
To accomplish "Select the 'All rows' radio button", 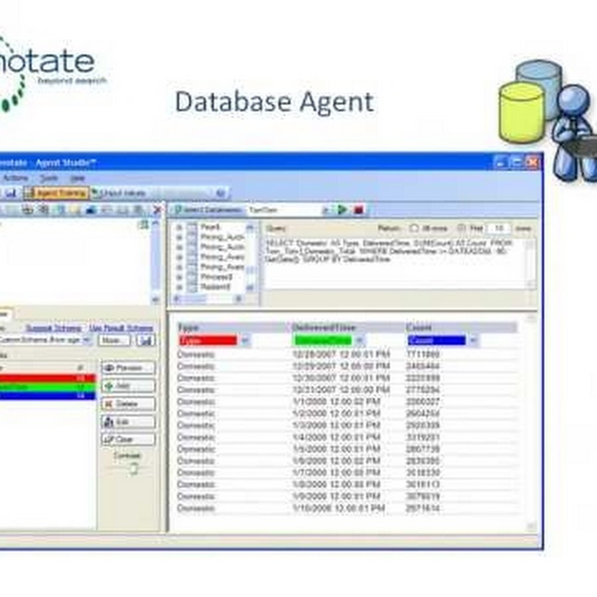I will pyautogui.click(x=415, y=228).
